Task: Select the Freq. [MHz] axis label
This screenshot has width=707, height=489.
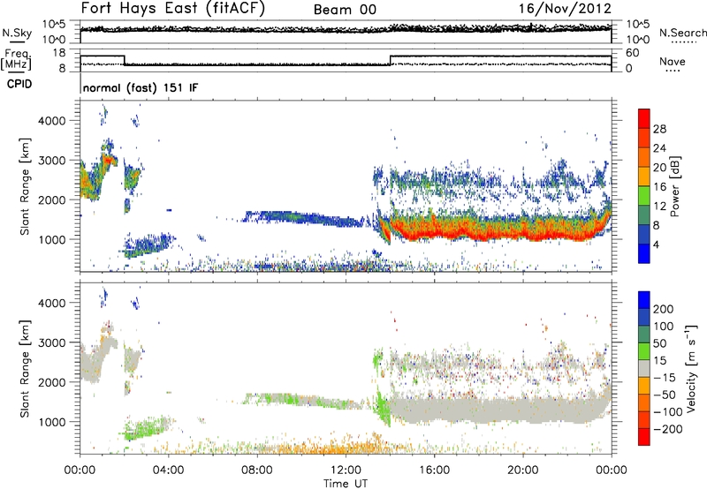Action: click(16, 59)
